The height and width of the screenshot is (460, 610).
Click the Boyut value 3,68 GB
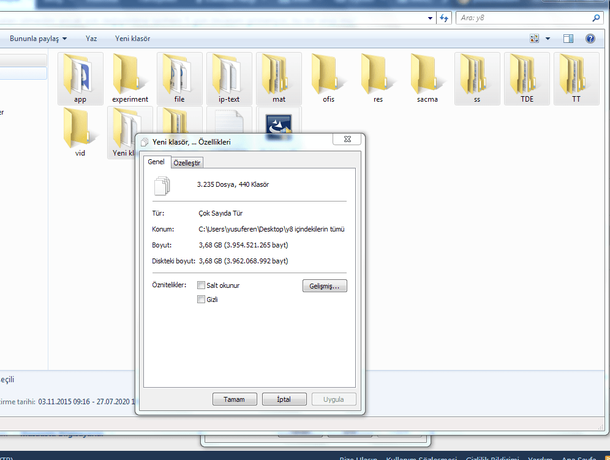click(244, 245)
